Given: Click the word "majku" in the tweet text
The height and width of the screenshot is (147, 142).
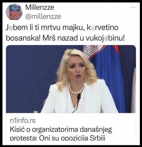Looking at the screenshot, I should coord(73,28).
